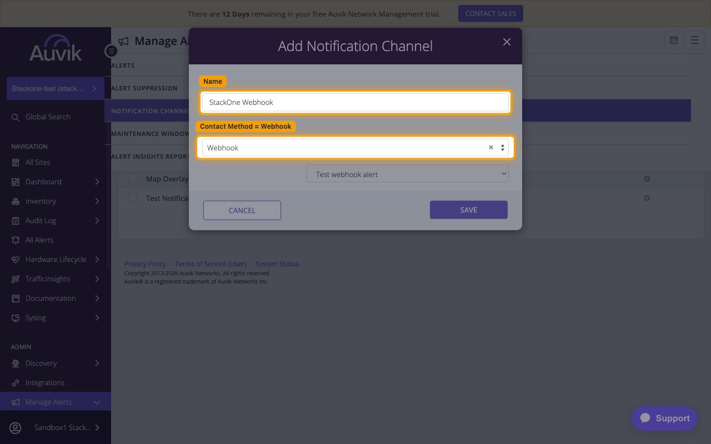Click the Syslog monitor icon

(x=16, y=318)
